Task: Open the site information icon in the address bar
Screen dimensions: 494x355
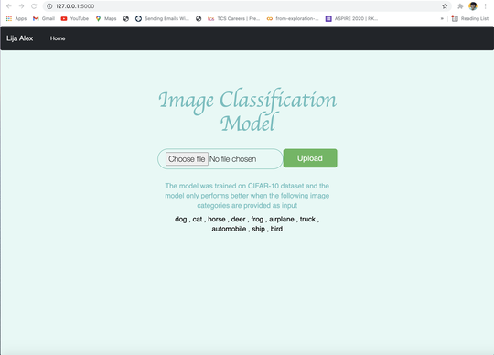Action: pos(49,6)
